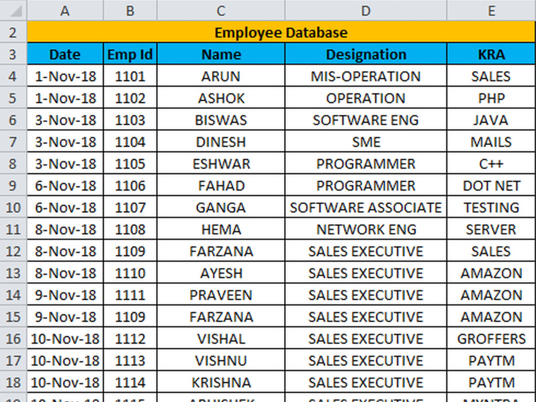536x402 pixels.
Task: Select the GROFFERS KRA cell
Action: point(491,338)
